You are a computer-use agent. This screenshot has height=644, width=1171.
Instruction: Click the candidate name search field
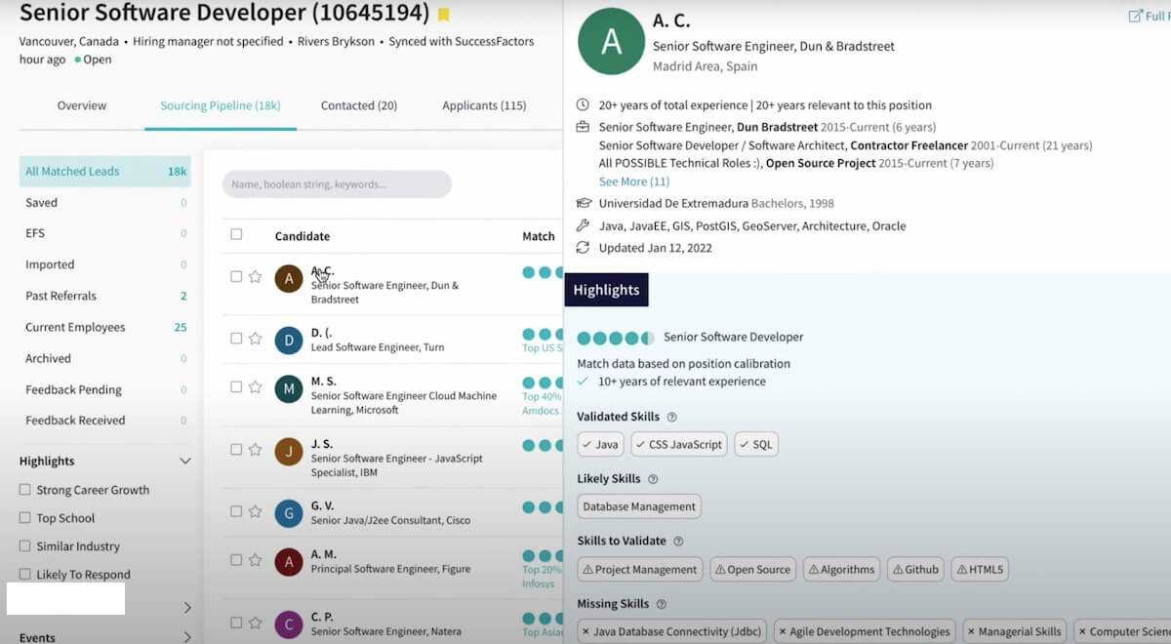click(337, 184)
